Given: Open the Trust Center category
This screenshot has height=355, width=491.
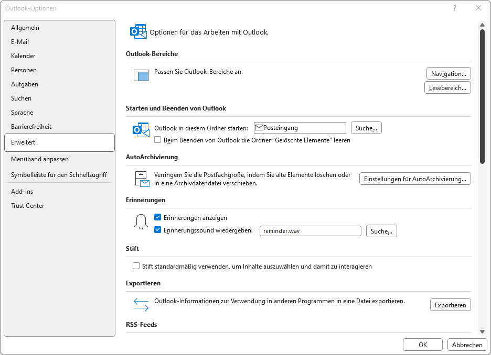Looking at the screenshot, I should 59,206.
